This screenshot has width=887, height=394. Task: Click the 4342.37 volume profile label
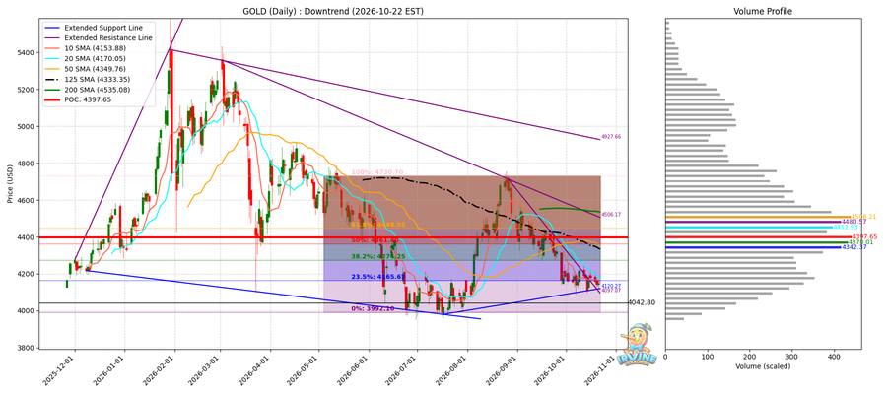point(853,247)
